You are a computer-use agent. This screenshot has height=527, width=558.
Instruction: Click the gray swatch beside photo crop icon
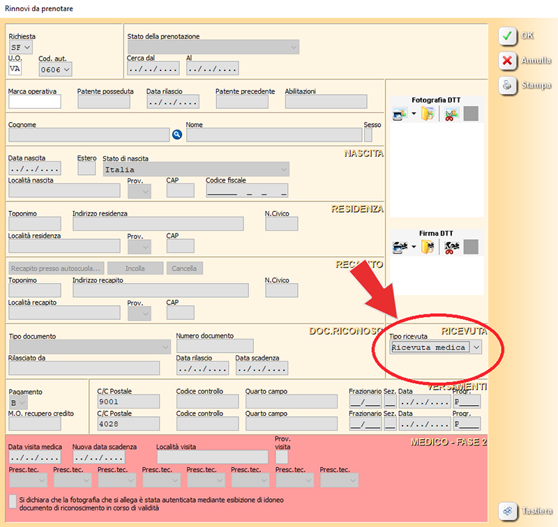tap(471, 114)
